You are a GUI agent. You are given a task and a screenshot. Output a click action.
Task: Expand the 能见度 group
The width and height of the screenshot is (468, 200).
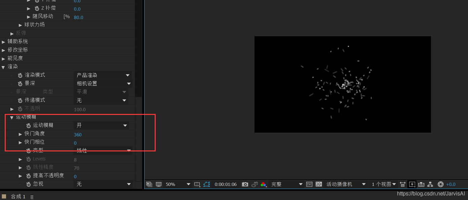pyautogui.click(x=4, y=59)
